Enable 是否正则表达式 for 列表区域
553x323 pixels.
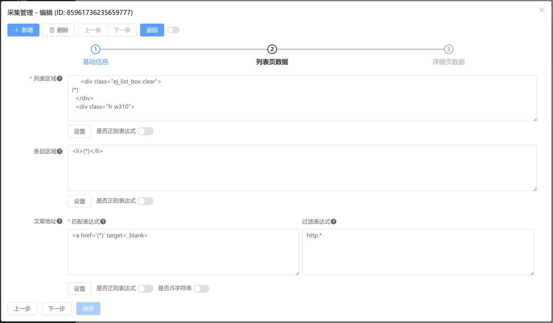145,131
